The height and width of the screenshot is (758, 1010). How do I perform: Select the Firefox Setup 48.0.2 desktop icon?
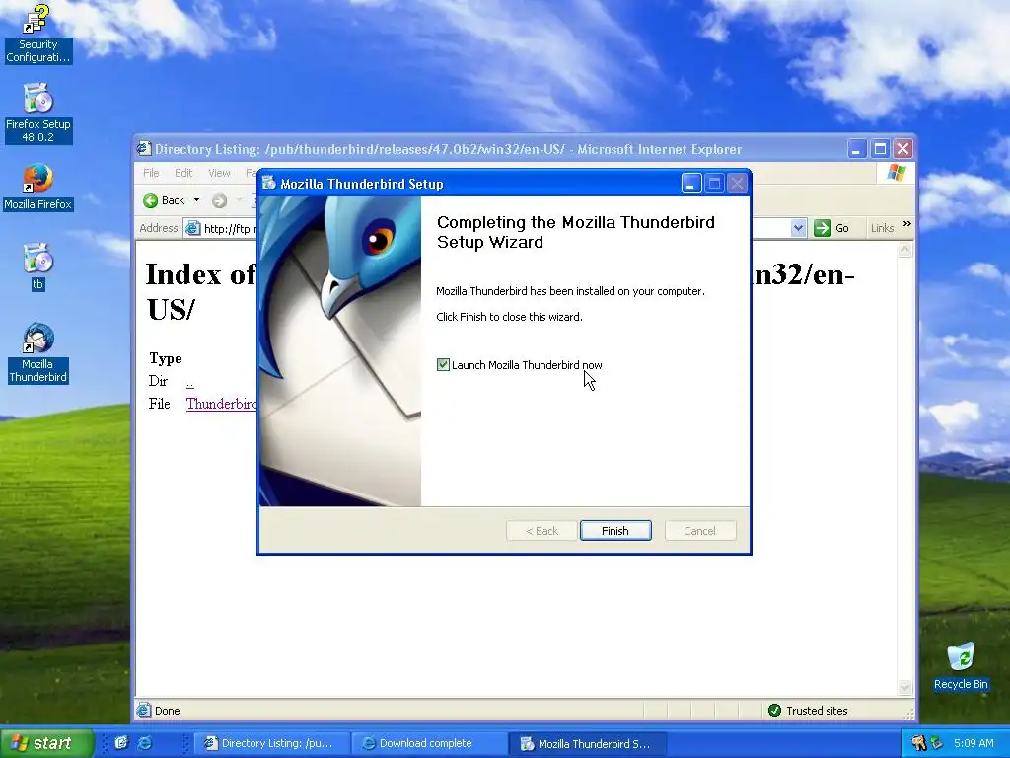coord(37,114)
